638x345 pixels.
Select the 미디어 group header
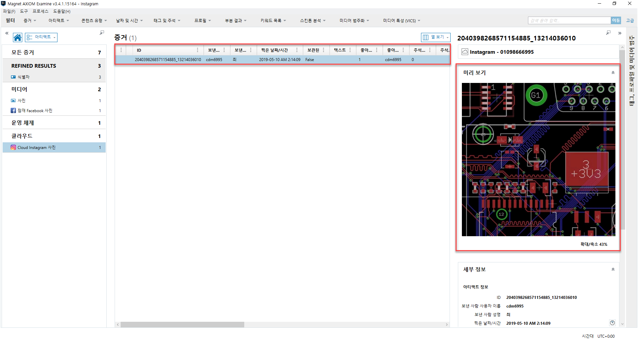[x=54, y=89]
